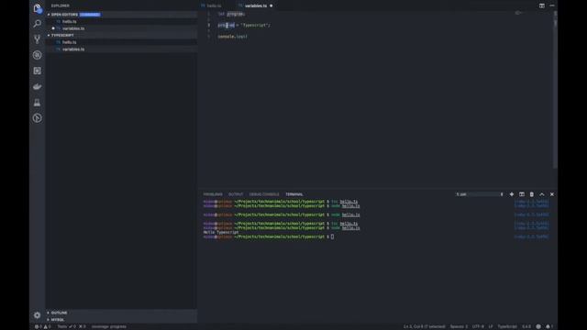This screenshot has width=587, height=330.
Task: Click the line and column status entry
Action: (x=424, y=326)
